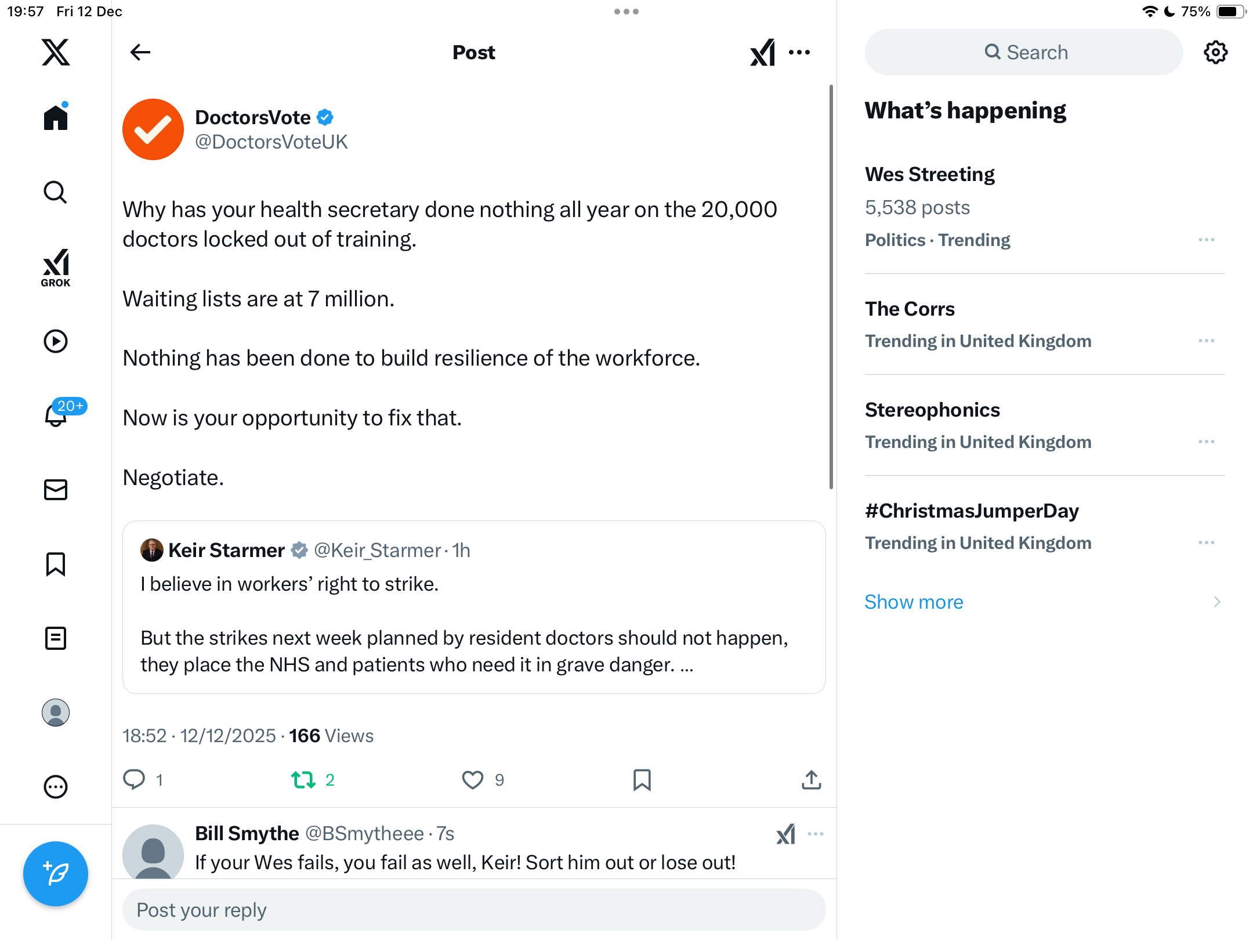Open the @DoctorsVoteUK profile handle
Image resolution: width=1253 pixels, height=940 pixels.
271,142
